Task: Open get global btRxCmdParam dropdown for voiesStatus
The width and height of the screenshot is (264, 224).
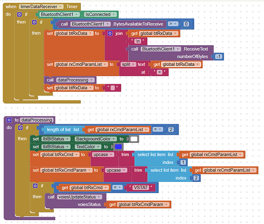Action: [x=166, y=204]
